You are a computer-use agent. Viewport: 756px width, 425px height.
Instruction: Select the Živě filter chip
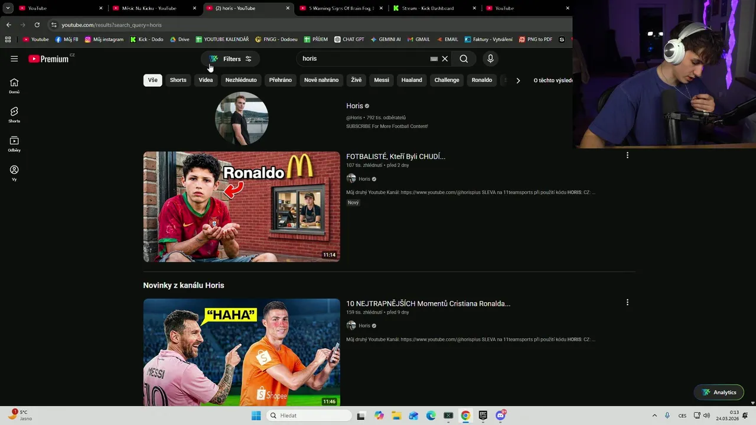pyautogui.click(x=356, y=80)
